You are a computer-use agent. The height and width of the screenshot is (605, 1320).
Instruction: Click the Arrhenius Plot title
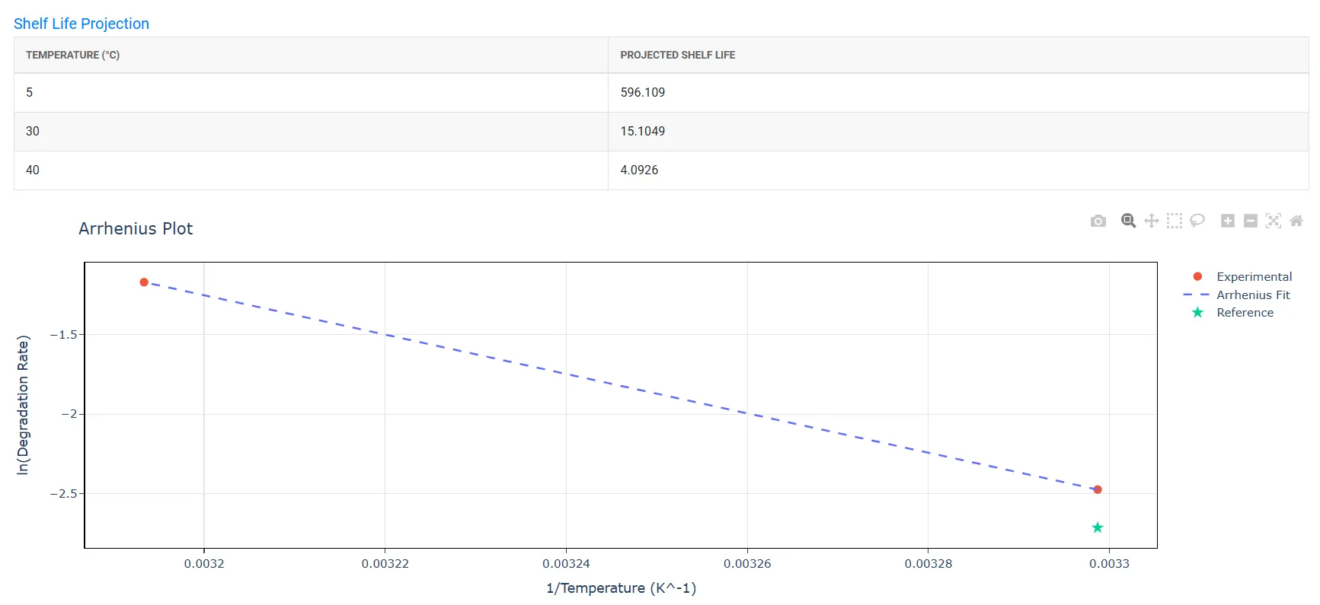[136, 228]
